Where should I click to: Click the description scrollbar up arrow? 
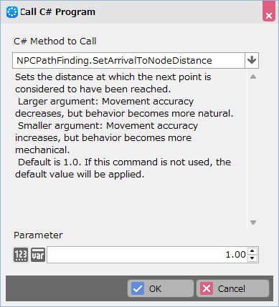point(253,77)
